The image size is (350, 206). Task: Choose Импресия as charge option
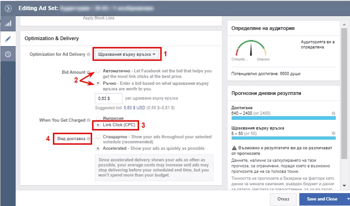pos(98,118)
